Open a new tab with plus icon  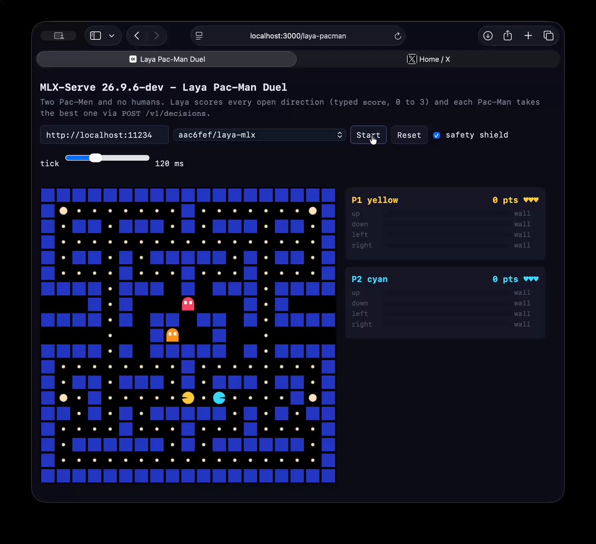tap(528, 36)
